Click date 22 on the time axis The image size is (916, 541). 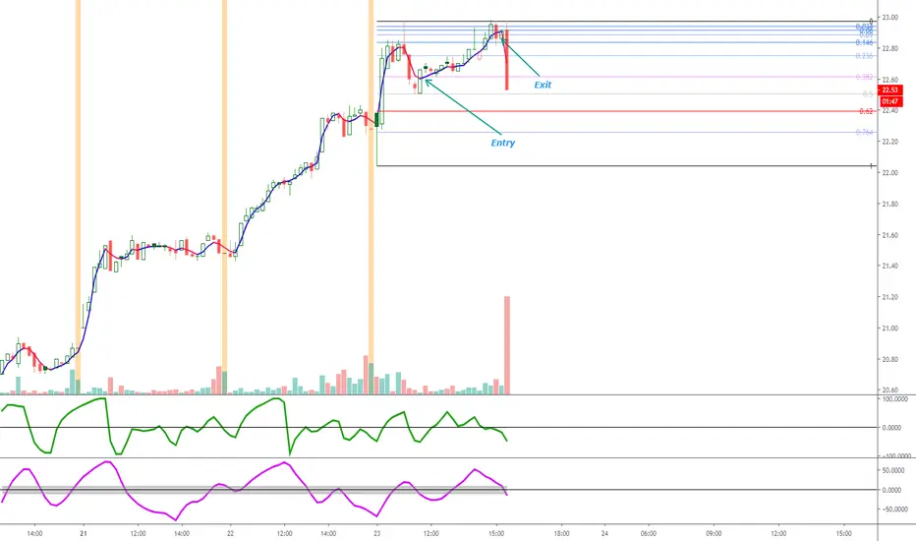coord(230,533)
